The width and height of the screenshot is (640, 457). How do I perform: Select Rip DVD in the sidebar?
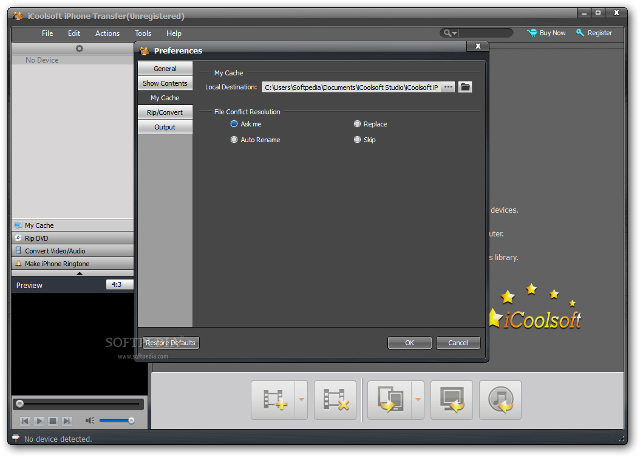click(73, 238)
